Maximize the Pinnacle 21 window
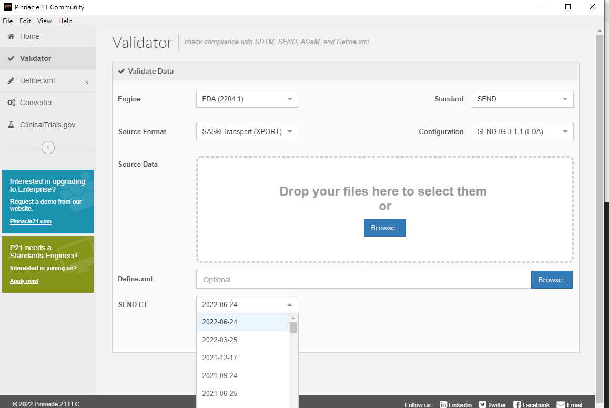 pyautogui.click(x=568, y=7)
